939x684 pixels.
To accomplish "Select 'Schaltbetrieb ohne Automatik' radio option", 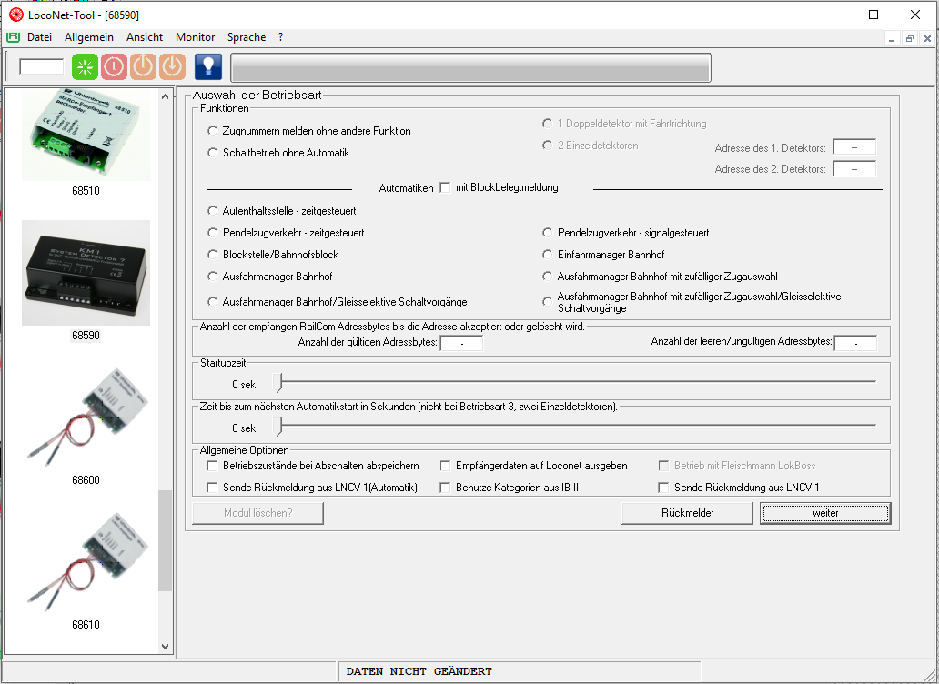I will point(213,153).
